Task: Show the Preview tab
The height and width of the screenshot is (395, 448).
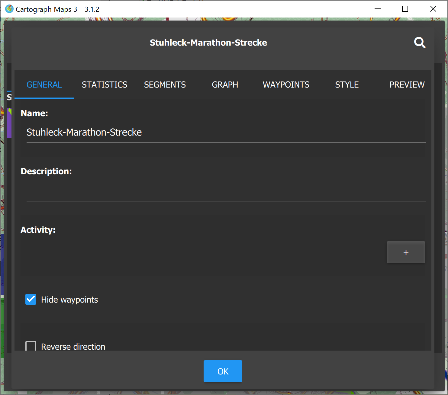Action: coord(407,85)
